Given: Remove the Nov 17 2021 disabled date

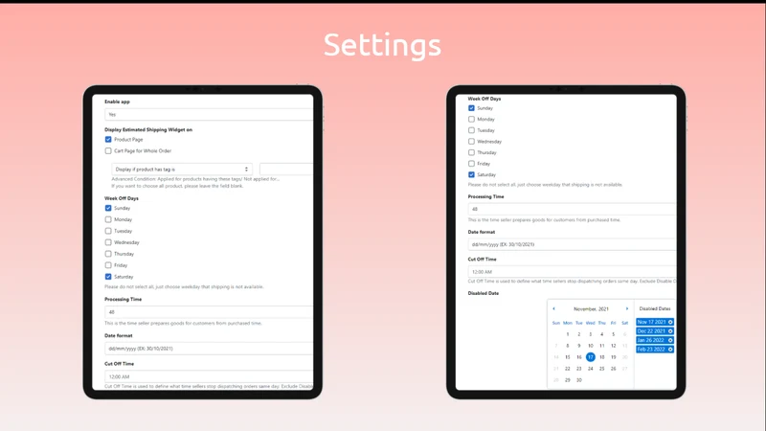Looking at the screenshot, I should click(x=670, y=322).
